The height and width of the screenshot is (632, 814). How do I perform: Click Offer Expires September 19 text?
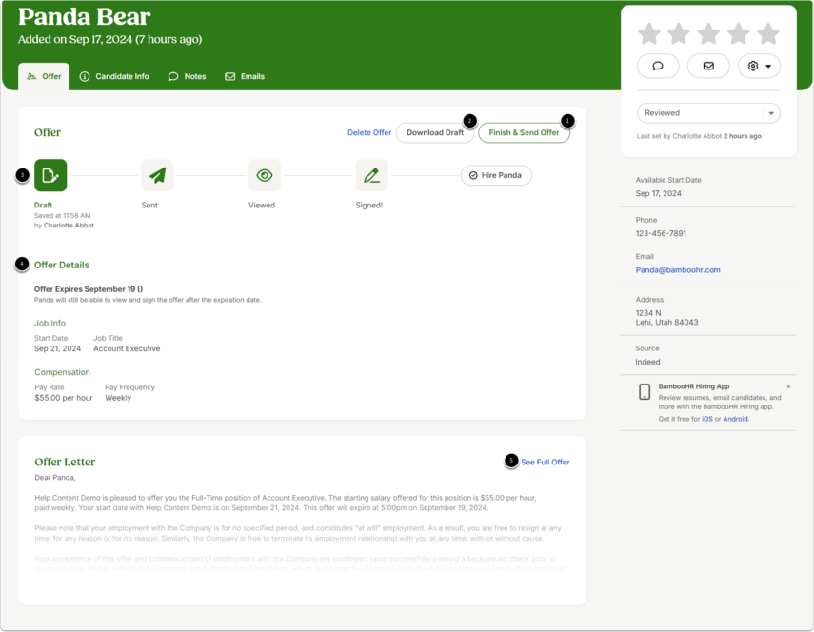[x=89, y=289]
